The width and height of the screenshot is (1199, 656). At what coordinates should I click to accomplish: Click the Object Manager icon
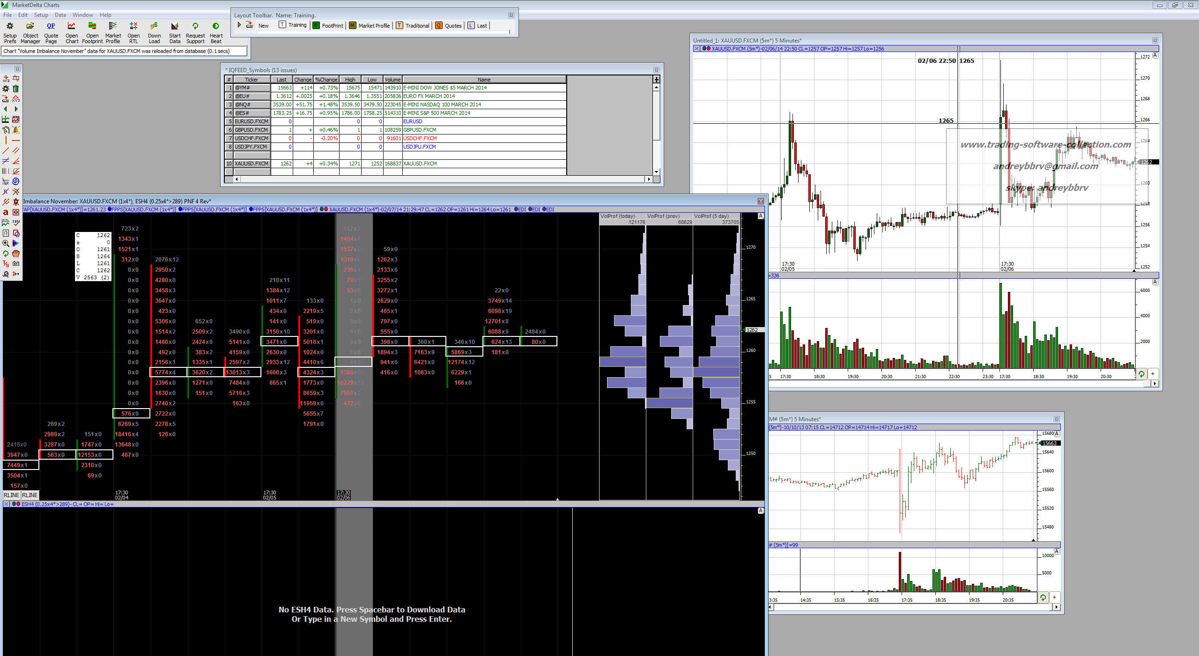coord(30,27)
